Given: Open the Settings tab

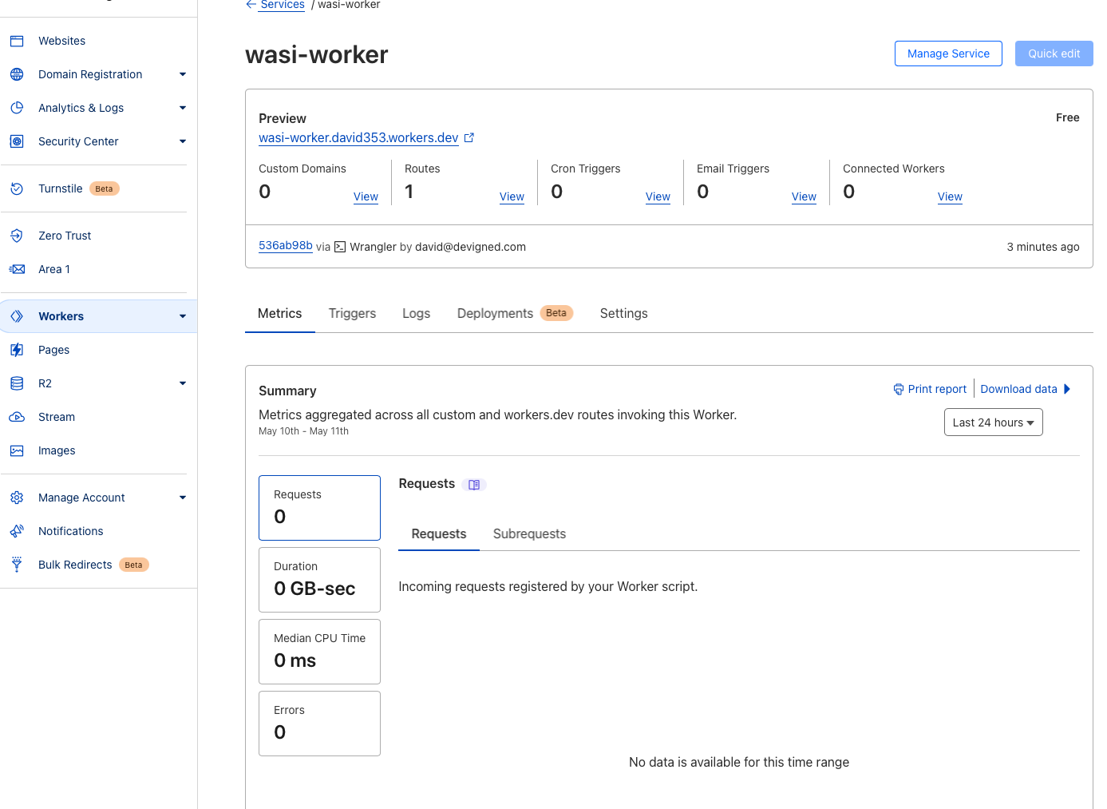Looking at the screenshot, I should [x=623, y=314].
